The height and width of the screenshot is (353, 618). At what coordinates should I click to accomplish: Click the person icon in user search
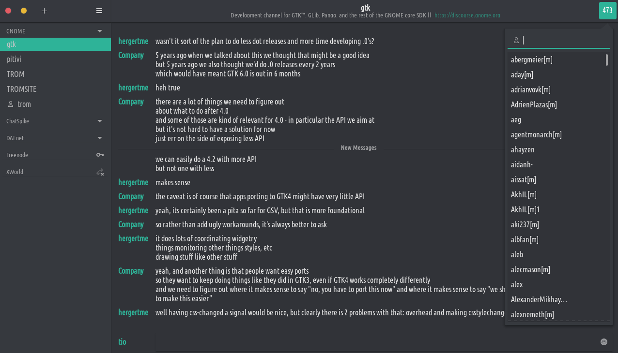tap(516, 40)
